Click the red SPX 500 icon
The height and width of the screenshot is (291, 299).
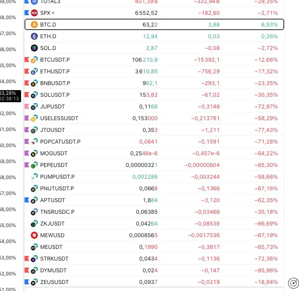34,13
